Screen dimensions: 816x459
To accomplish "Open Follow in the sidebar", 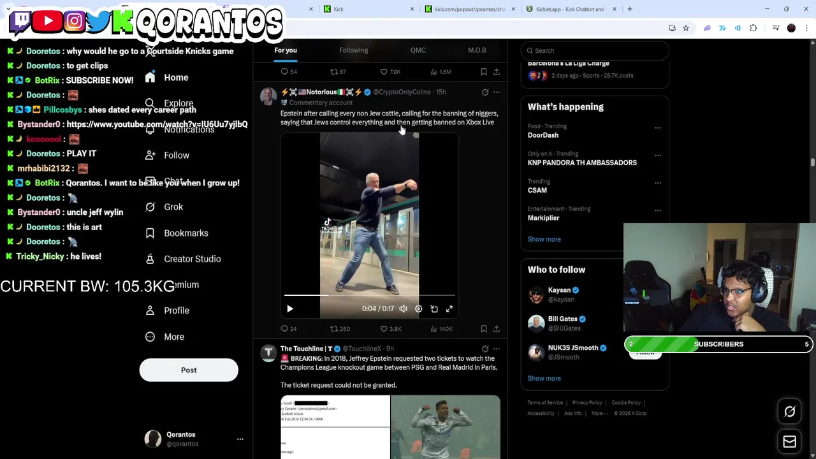I will coord(167,156).
